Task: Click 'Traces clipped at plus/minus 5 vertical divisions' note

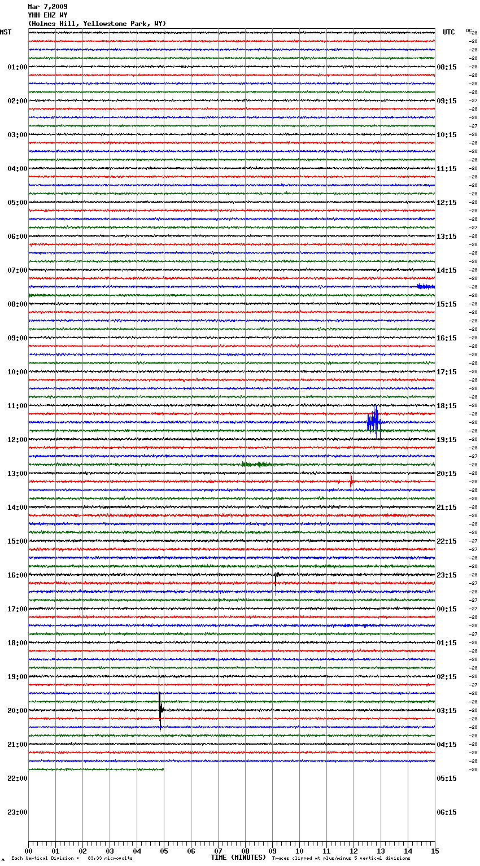Action: point(341,858)
